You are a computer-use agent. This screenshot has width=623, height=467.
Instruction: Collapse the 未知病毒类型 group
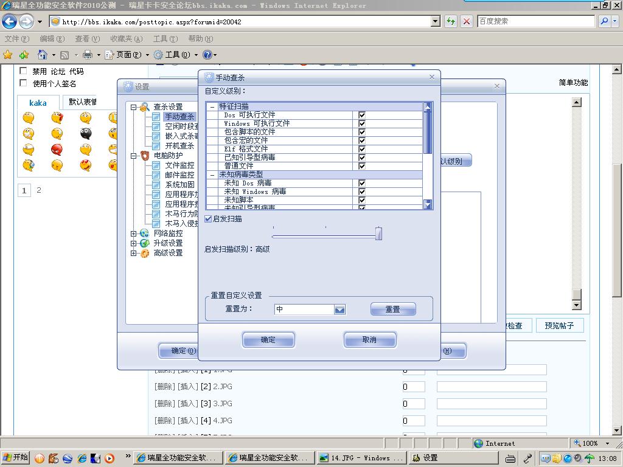pyautogui.click(x=212, y=175)
